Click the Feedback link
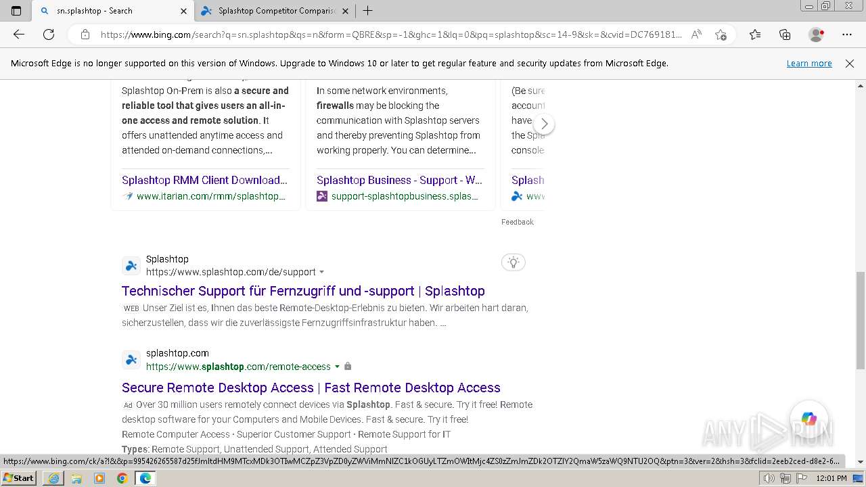Viewport: 866px width, 487px height. (x=518, y=222)
